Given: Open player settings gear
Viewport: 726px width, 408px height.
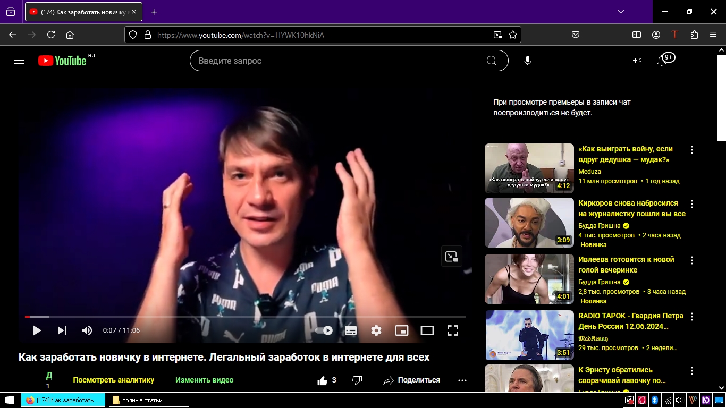Looking at the screenshot, I should pos(376,330).
